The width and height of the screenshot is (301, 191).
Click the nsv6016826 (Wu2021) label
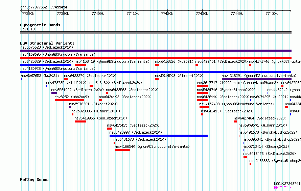(174, 61)
